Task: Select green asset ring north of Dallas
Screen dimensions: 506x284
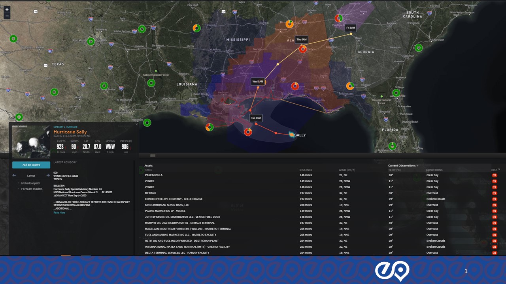Action: [x=142, y=29]
